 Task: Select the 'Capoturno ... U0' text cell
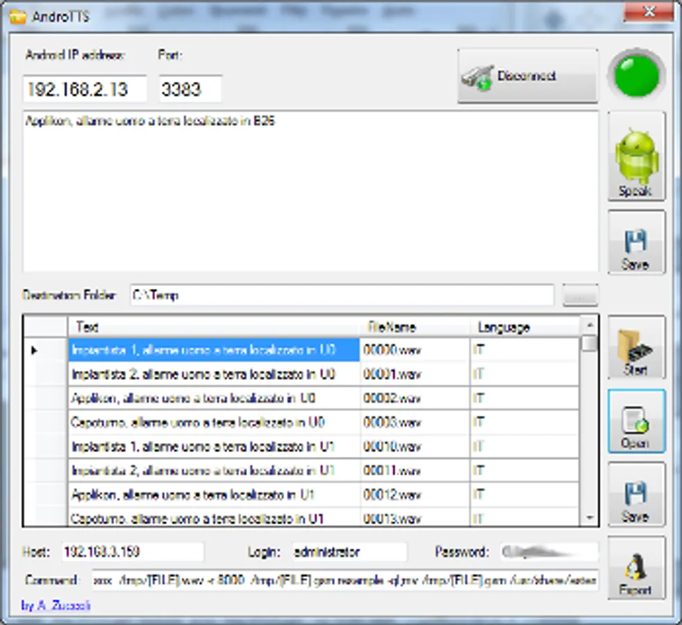coord(214,422)
